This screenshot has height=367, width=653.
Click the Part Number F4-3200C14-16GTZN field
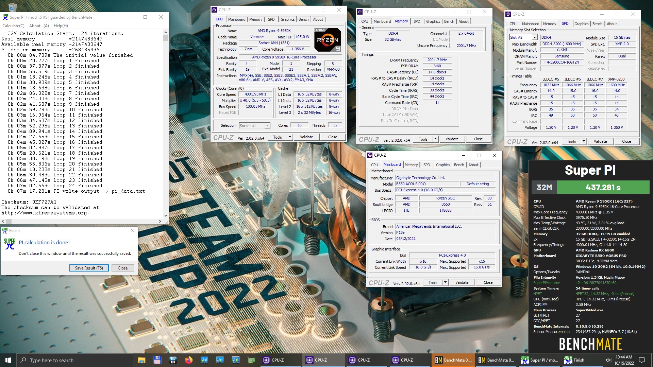tap(562, 63)
